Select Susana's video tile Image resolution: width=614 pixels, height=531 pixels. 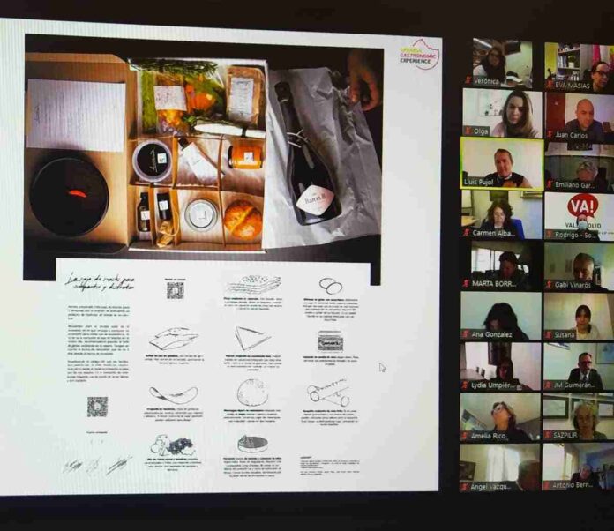579,316
